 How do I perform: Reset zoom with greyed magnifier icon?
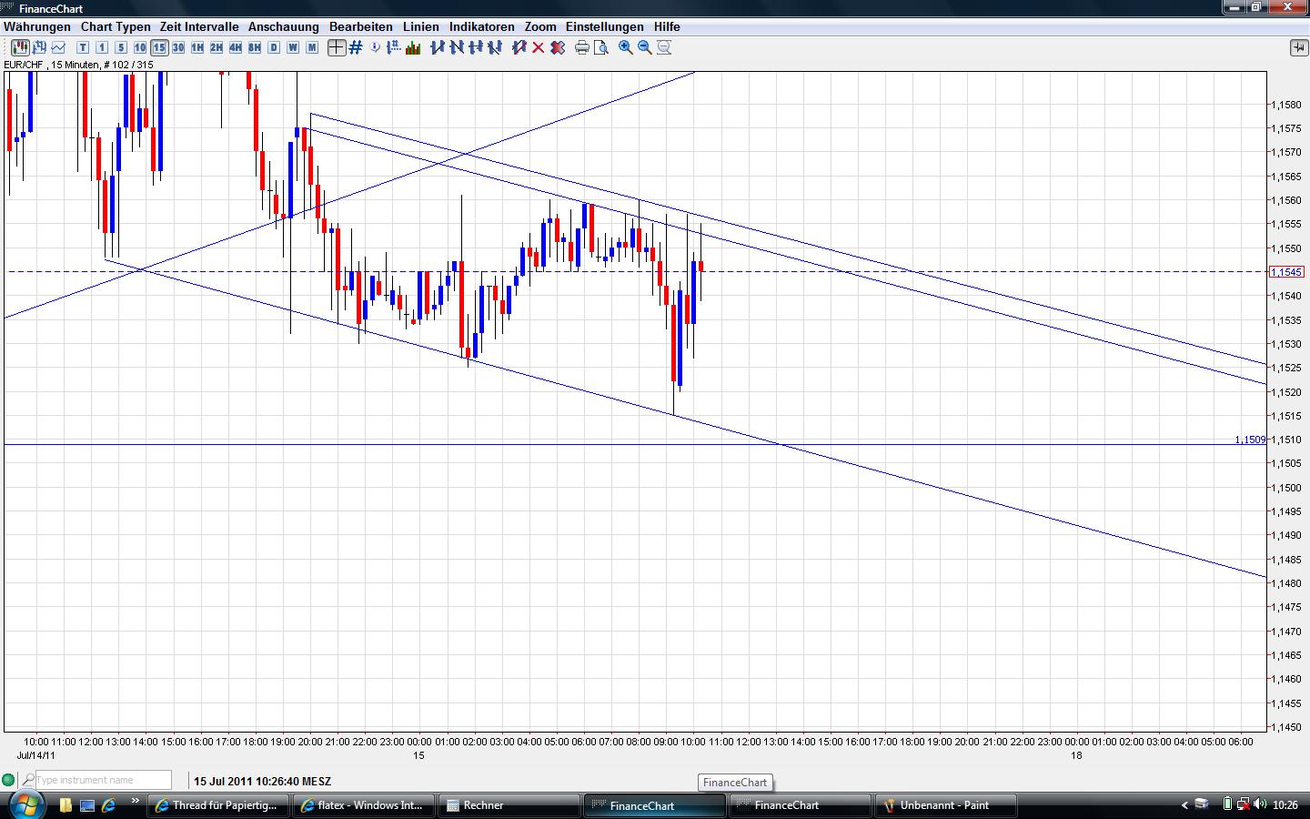[664, 47]
